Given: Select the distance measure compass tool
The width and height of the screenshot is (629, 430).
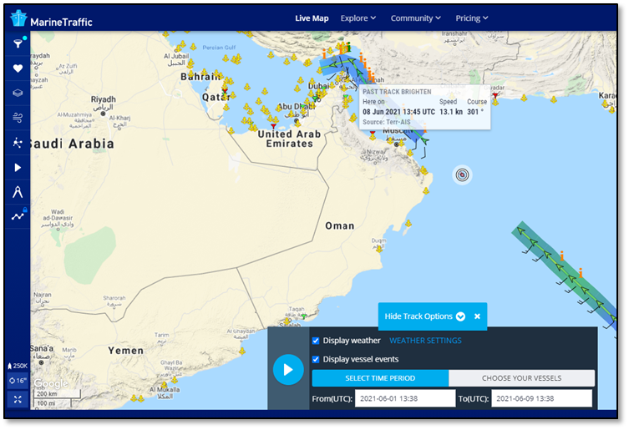Looking at the screenshot, I should (18, 192).
